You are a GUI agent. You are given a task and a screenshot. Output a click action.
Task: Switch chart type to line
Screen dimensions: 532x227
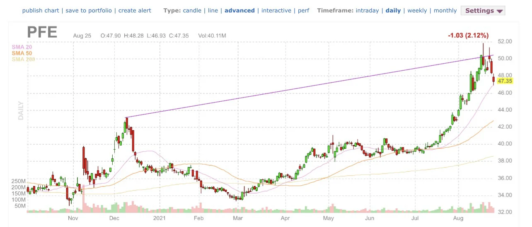click(x=213, y=11)
